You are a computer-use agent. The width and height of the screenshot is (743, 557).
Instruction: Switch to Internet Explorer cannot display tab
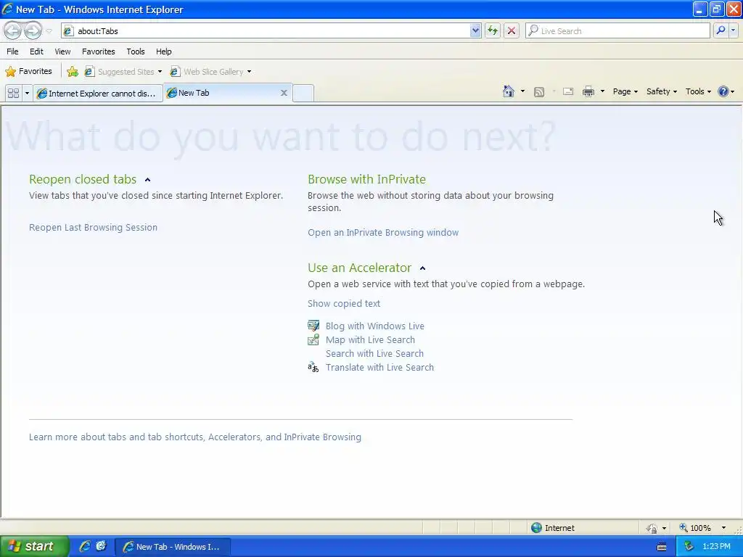point(98,93)
